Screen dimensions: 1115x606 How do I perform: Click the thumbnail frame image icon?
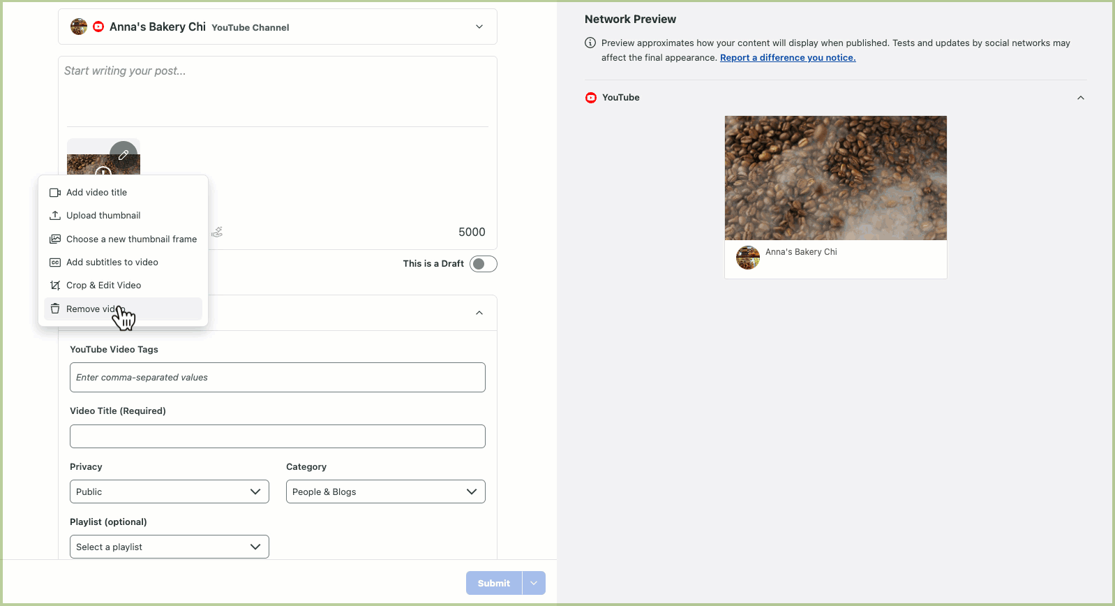coord(55,239)
